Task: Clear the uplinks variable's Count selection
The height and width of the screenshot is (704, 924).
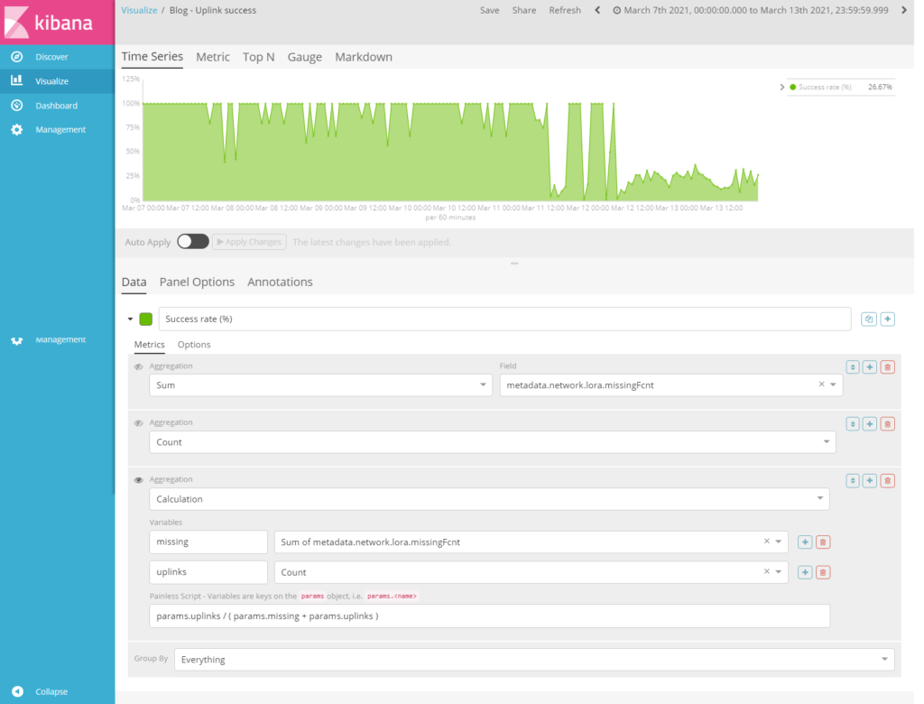Action: (767, 571)
